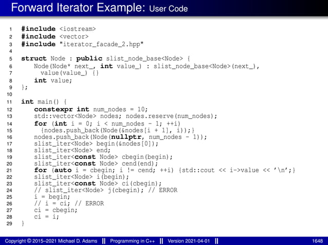This screenshot has height=245, width=328.
Task: Click line number 29 in the gutter
Action: click(x=9, y=223)
